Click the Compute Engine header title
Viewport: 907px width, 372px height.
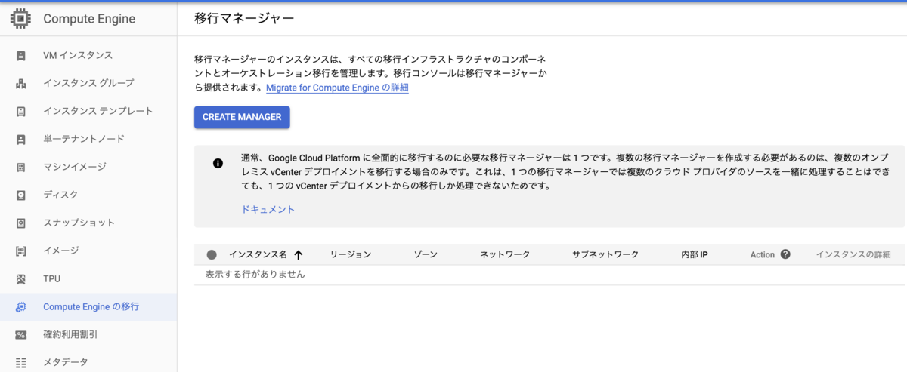coord(89,18)
